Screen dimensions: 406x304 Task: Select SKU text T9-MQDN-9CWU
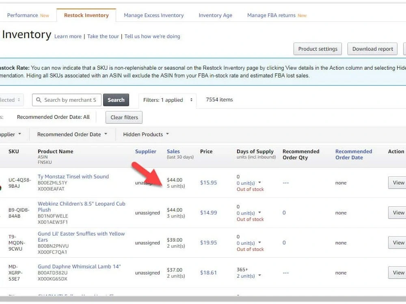17,243
